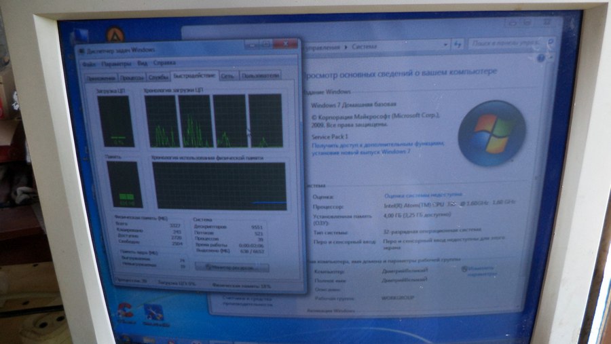The width and height of the screenshot is (611, 344).
Task: Open the AIMP desktop shortcut icon
Action: coord(115,35)
